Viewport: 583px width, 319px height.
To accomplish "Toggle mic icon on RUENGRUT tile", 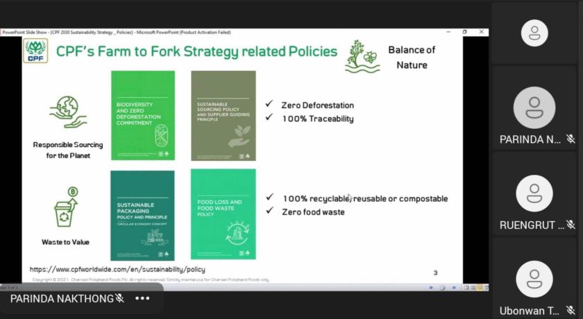I will tap(570, 225).
